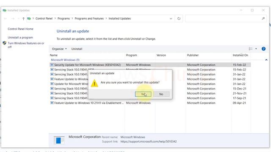The width and height of the screenshot is (271, 152).
Task: Open the recent locations dropdown arrow
Action: coord(18,19)
